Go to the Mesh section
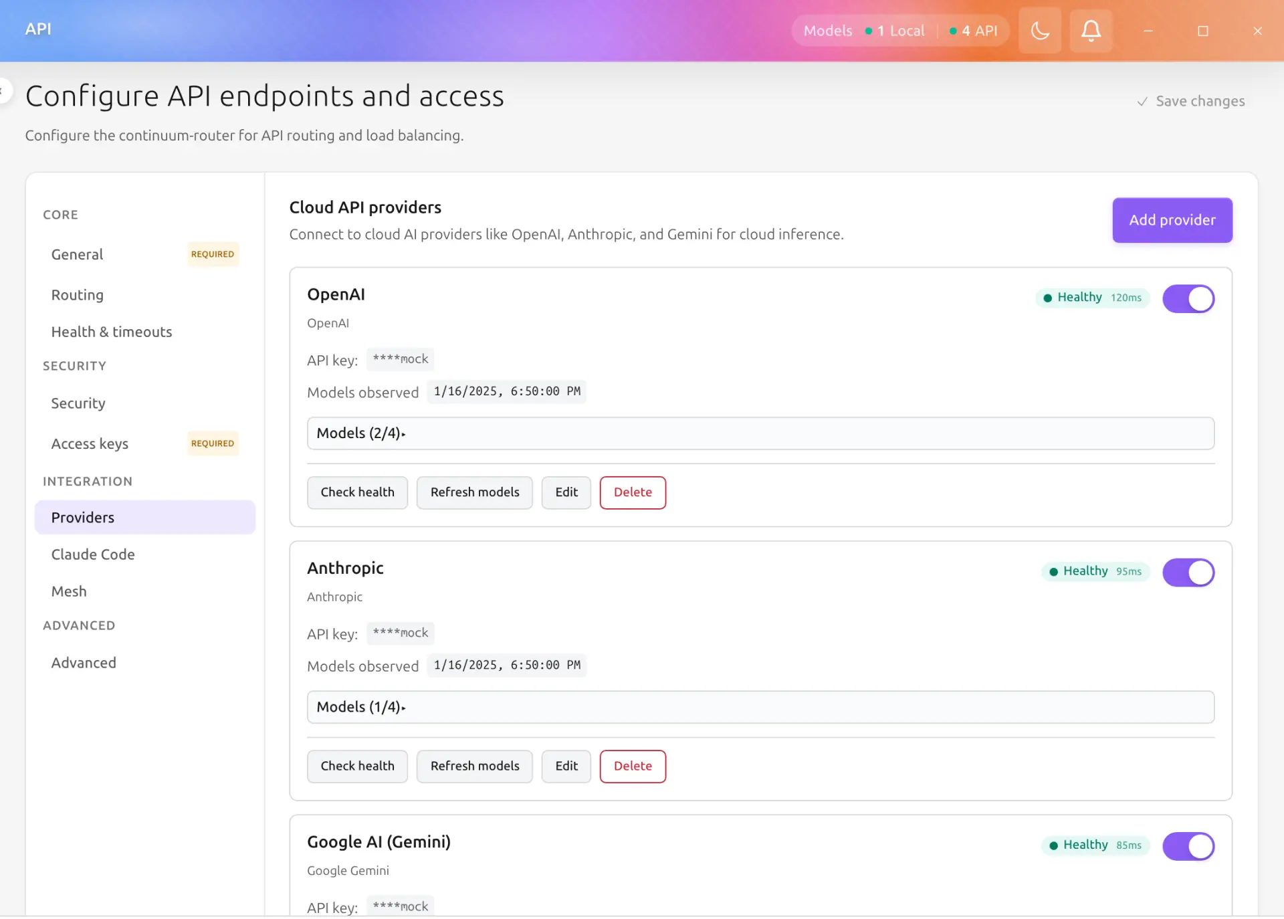 (144, 591)
